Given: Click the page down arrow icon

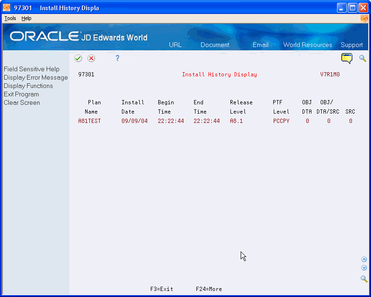Looking at the screenshot, I should pos(364,268).
